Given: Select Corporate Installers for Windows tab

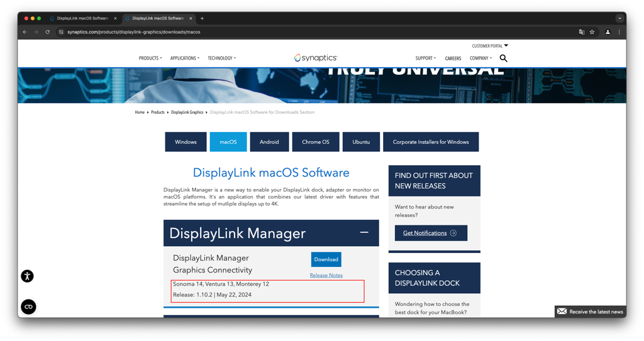Looking at the screenshot, I should [431, 142].
